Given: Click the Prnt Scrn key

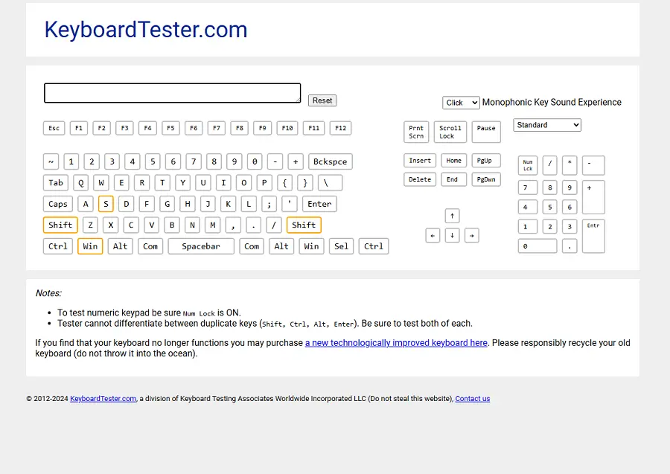Looking at the screenshot, I should tap(416, 132).
